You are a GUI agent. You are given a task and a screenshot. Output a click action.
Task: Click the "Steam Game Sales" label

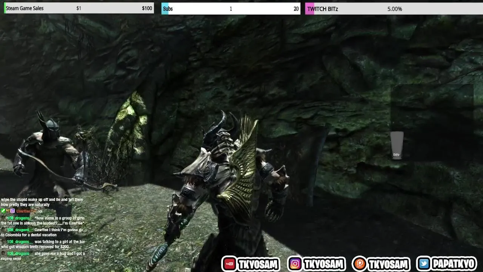(x=25, y=8)
